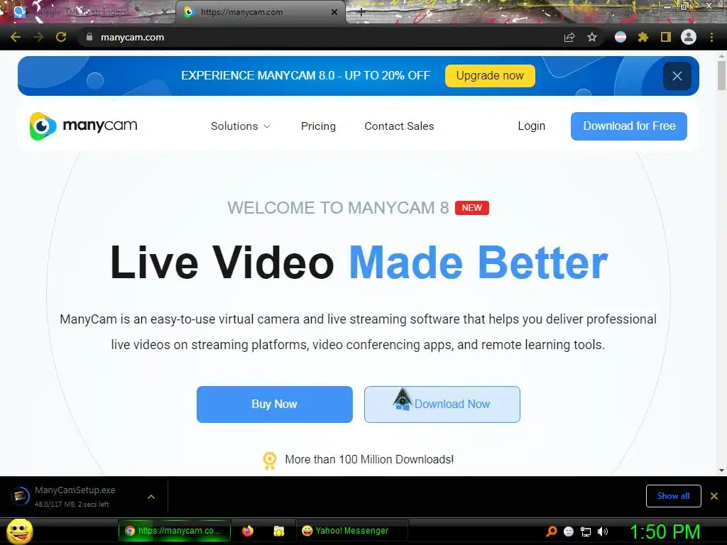The width and height of the screenshot is (727, 545).
Task: Open the Contact Sales page
Action: click(399, 126)
